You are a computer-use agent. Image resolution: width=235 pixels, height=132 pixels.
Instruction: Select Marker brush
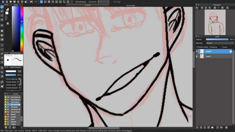(x=12, y=114)
